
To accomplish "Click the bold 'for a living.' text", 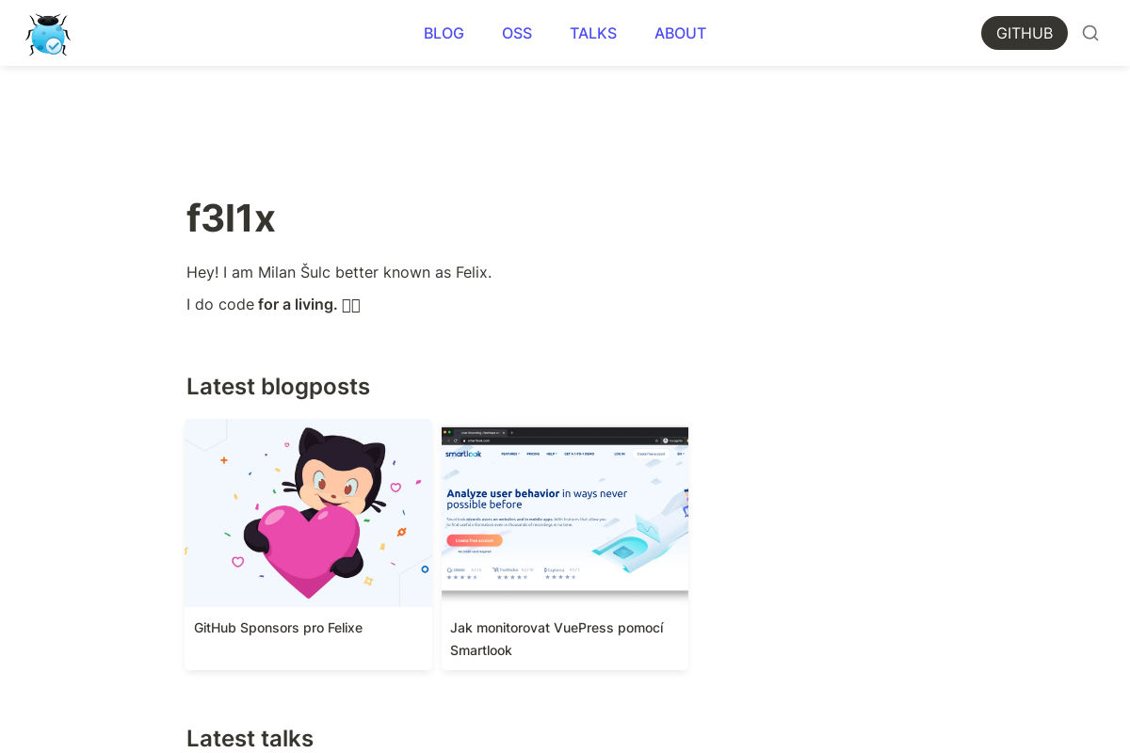I will [298, 304].
